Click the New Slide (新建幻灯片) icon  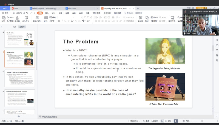(x=38, y=18)
